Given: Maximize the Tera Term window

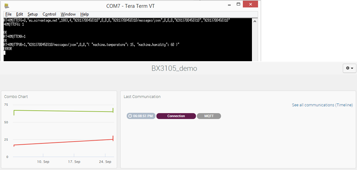Looking at the screenshot, I should [238, 4].
